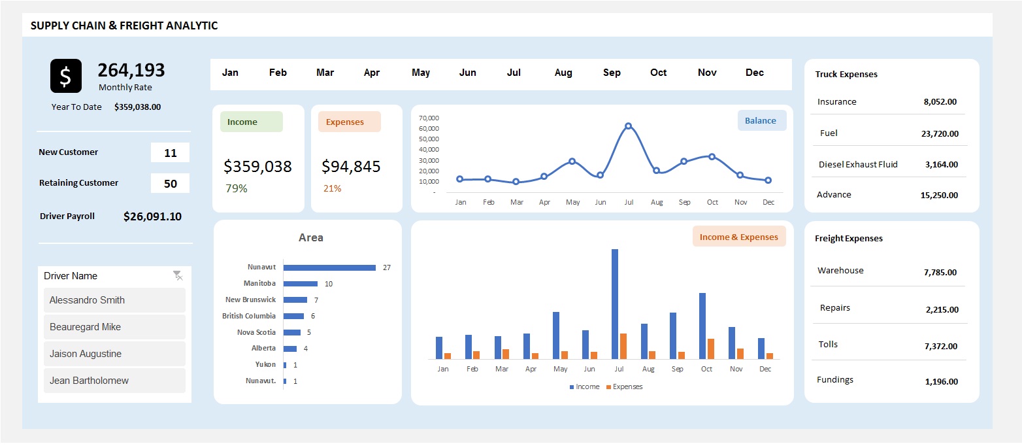Select the Feb month tab
The image size is (1022, 446).
(278, 73)
